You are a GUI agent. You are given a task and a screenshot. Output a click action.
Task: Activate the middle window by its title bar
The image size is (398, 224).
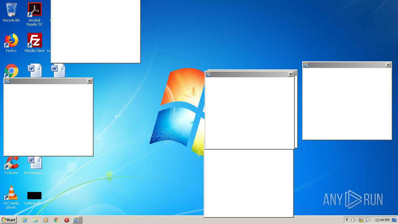(250, 74)
